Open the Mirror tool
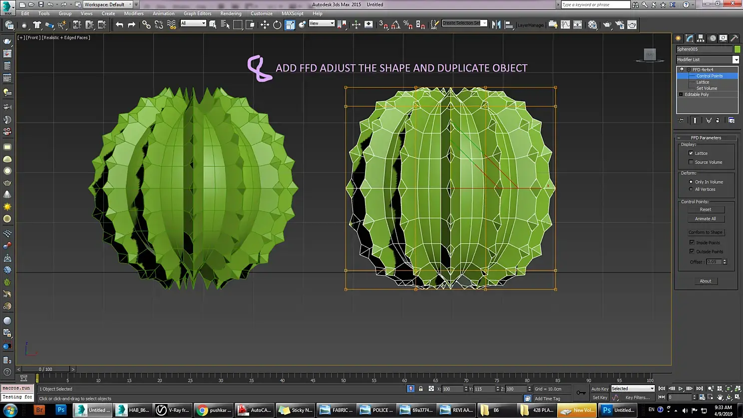Image resolution: width=743 pixels, height=418 pixels. 496,24
